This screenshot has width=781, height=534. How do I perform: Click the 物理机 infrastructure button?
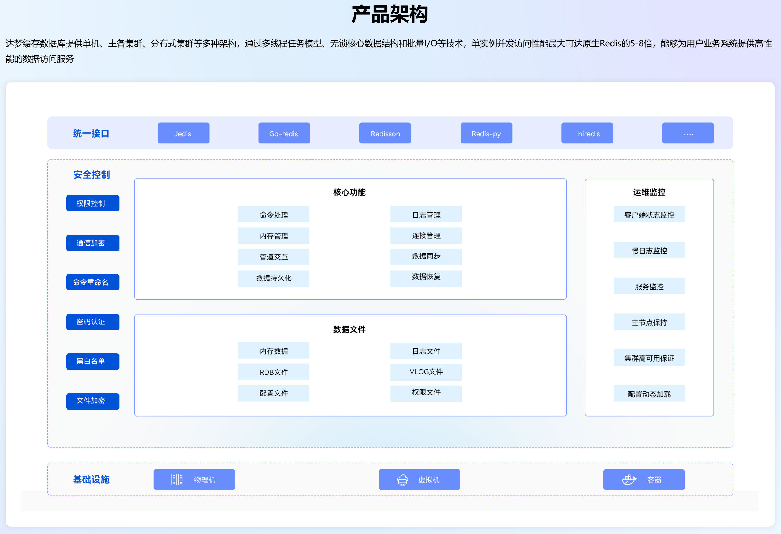[x=194, y=480]
